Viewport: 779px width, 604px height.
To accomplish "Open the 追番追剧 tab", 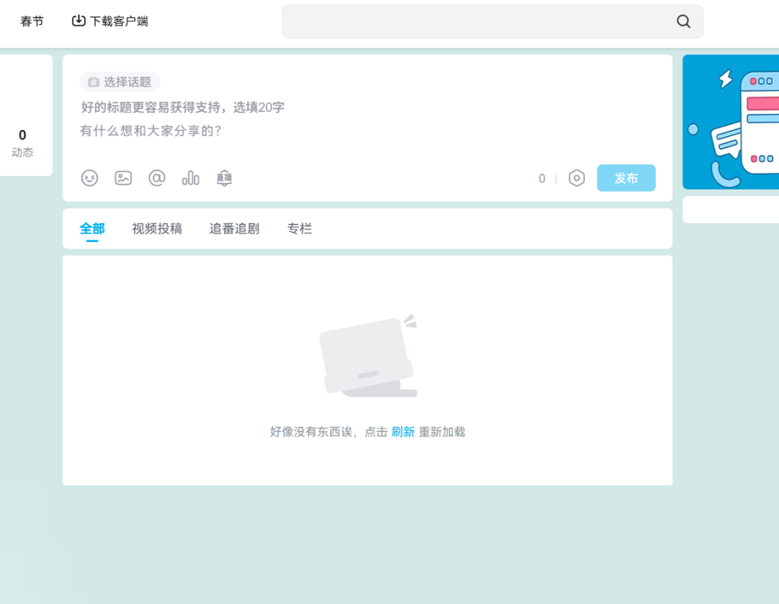I will [x=234, y=228].
